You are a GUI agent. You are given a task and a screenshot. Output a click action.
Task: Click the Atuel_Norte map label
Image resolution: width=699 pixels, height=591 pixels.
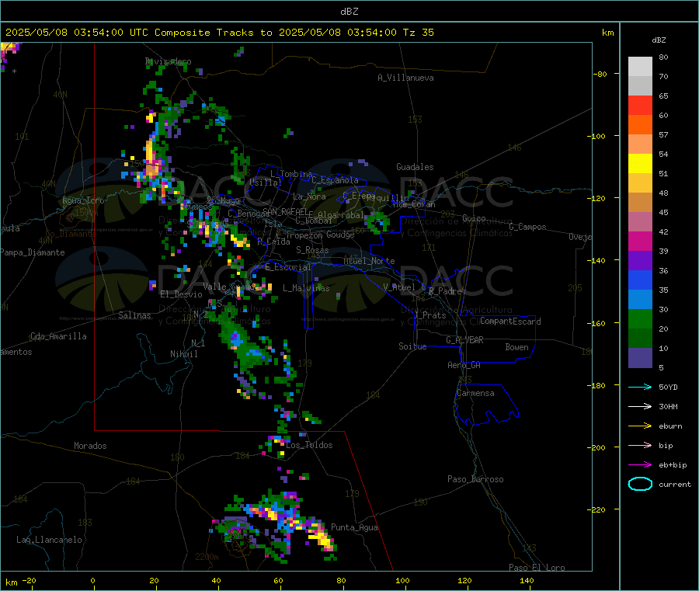point(369,261)
